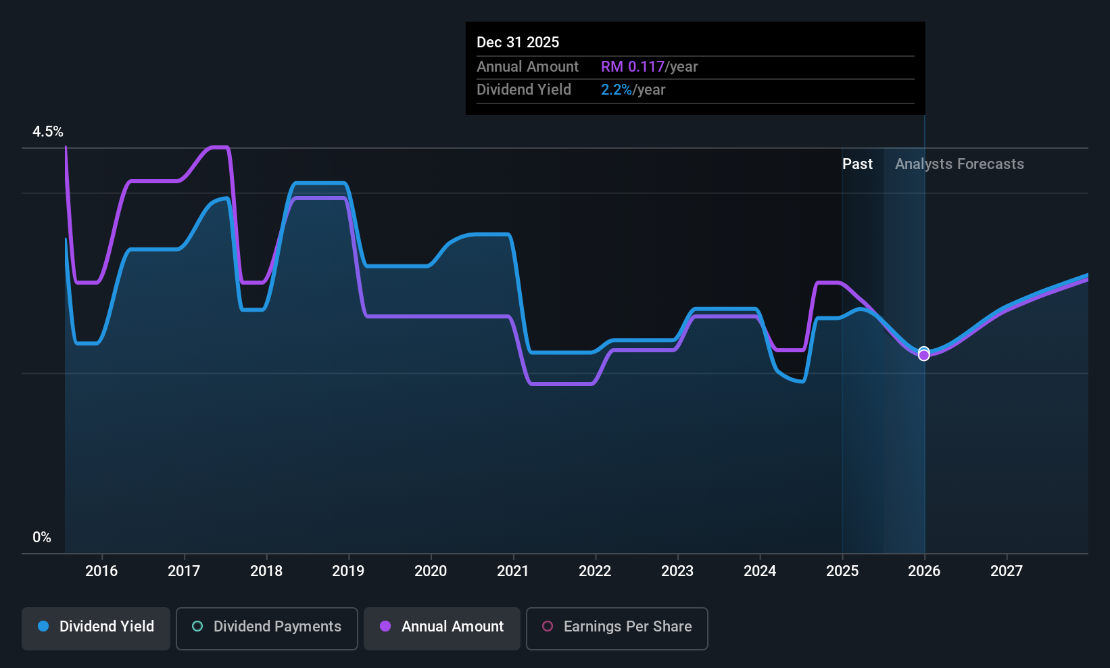Click the 2018 x-axis label

(x=266, y=571)
